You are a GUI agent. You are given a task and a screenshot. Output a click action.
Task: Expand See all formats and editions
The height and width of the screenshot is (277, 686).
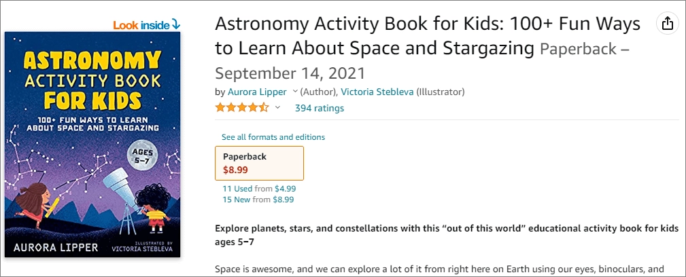[x=273, y=137]
